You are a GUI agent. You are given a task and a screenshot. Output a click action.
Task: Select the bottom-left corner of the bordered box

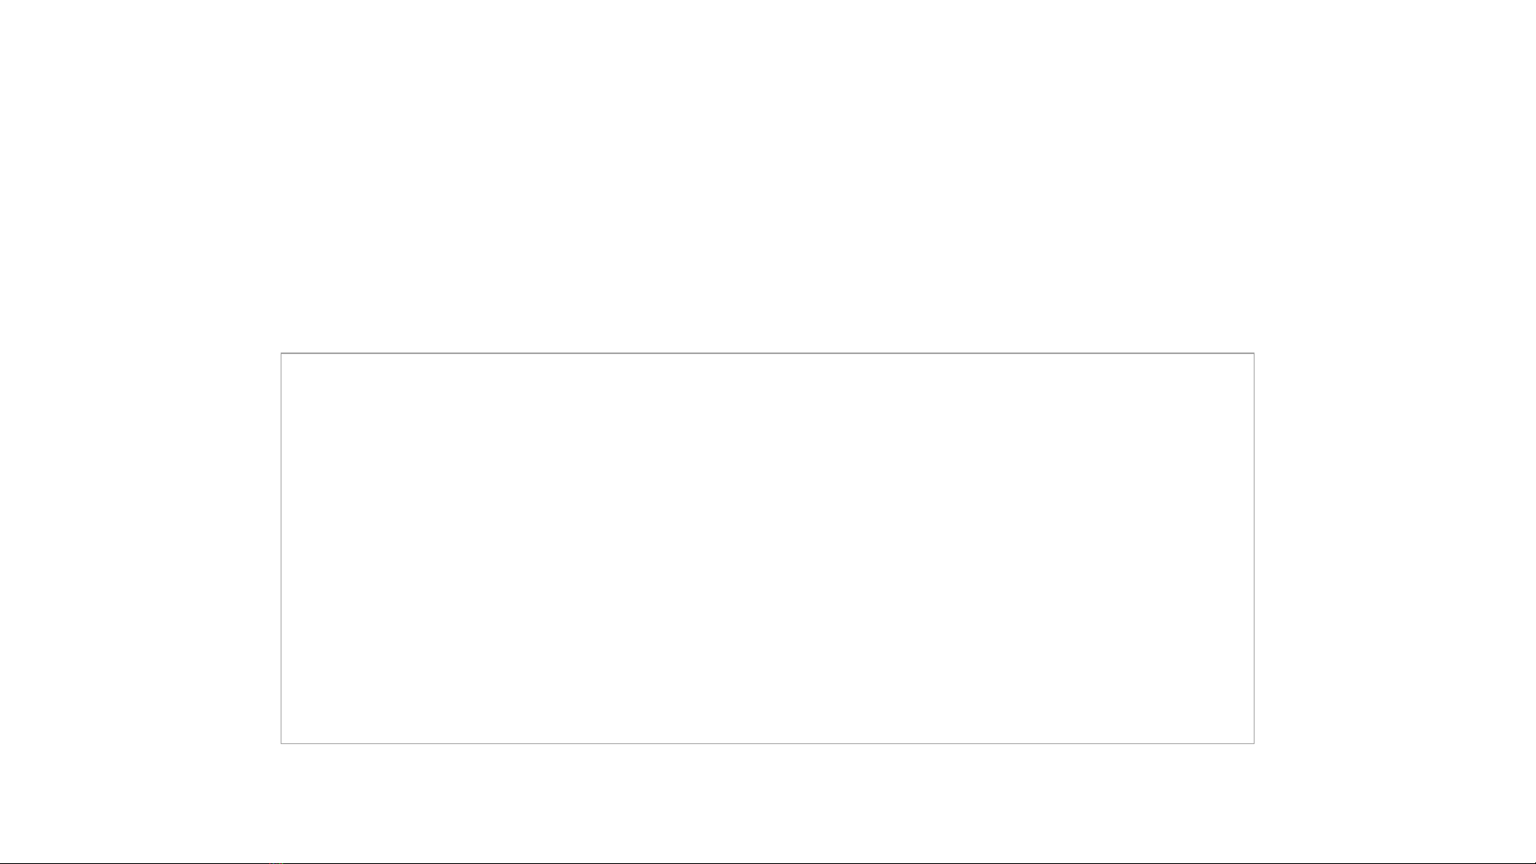[x=281, y=743]
